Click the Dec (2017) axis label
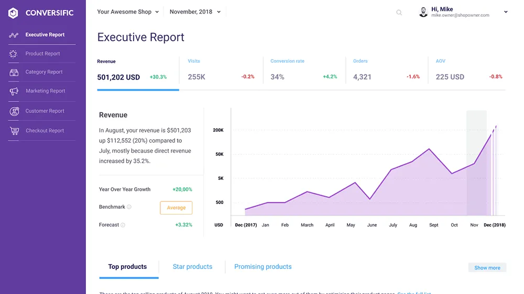Viewport: 524px width, 294px height. click(246, 225)
